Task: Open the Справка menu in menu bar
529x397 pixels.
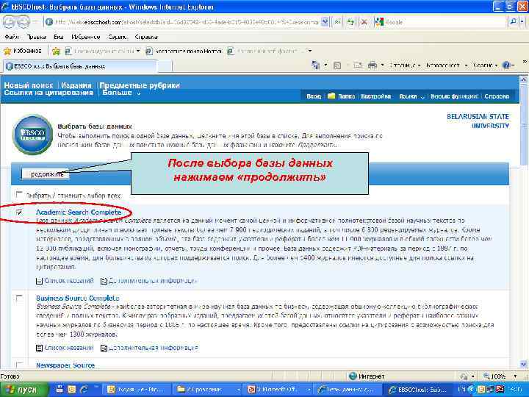Action: [146, 37]
